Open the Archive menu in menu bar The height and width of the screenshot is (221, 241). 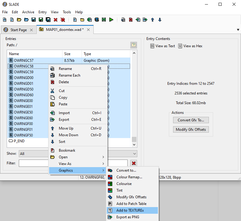(28, 12)
